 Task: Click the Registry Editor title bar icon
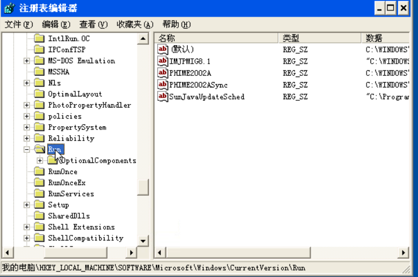[9, 8]
